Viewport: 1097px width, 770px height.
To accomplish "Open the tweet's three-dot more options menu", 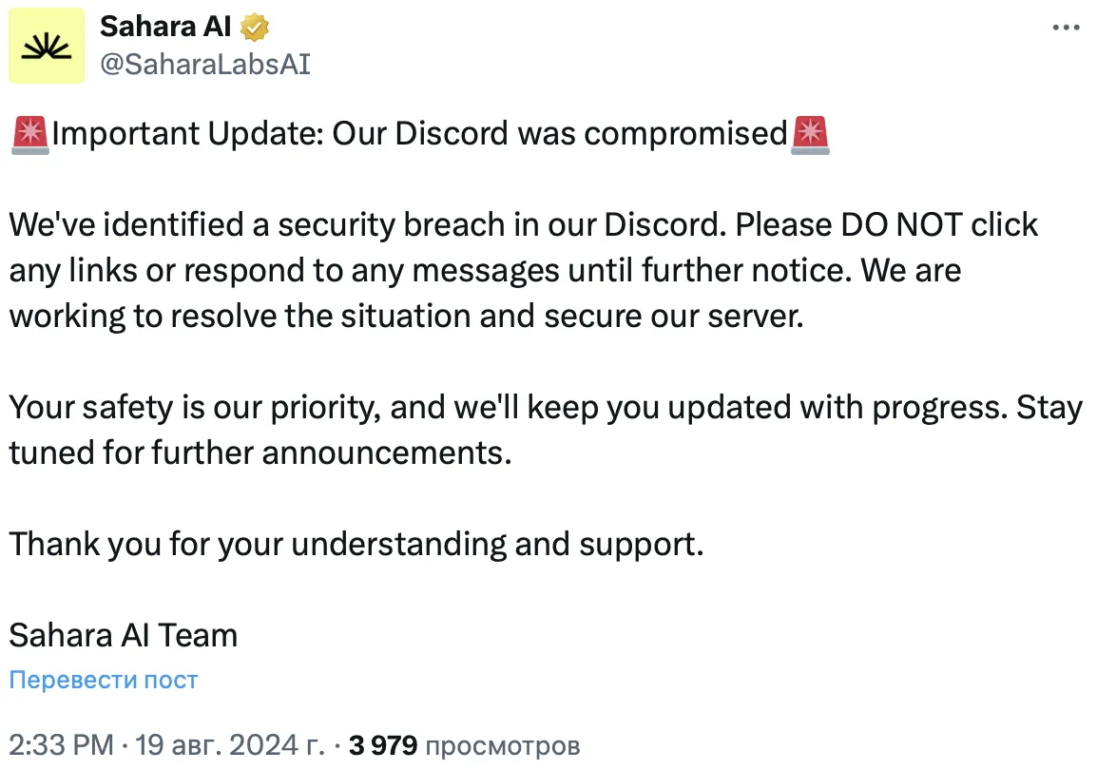I will pos(1067,29).
